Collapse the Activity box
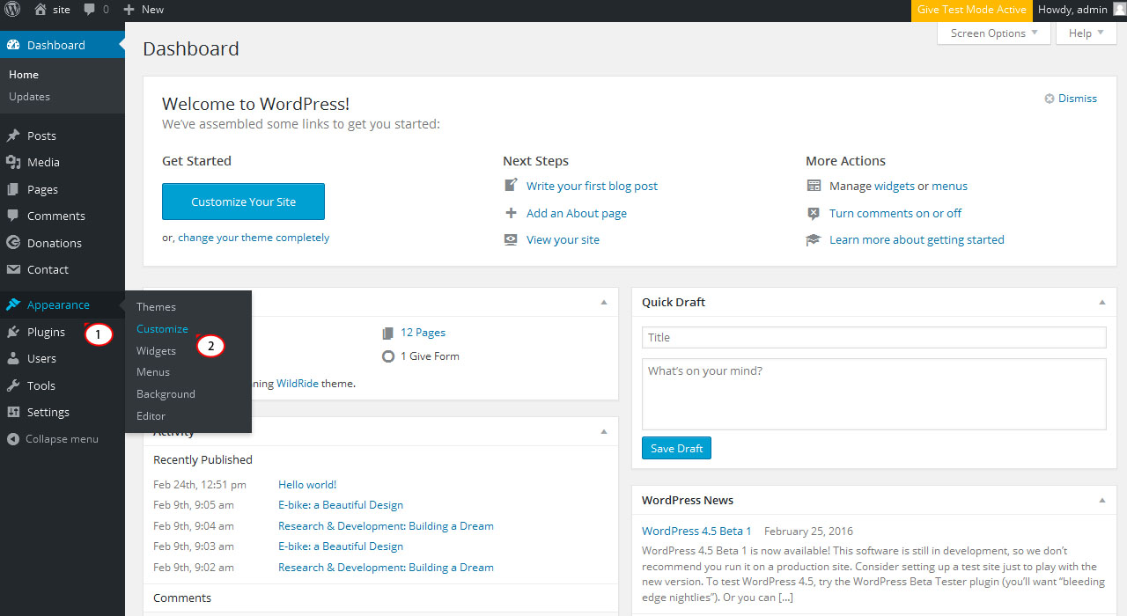 [603, 432]
